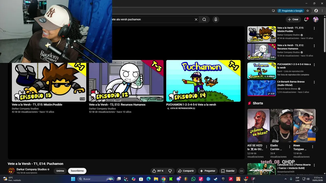This screenshot has height=183, width=326.
Task: Click the cast/install icon in address bar
Action: pyautogui.click(x=273, y=11)
